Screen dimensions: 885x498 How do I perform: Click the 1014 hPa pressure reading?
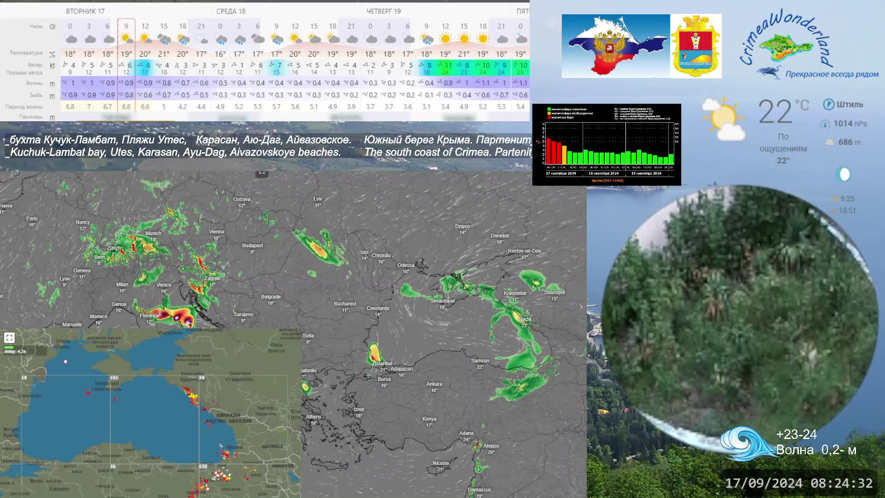850,124
